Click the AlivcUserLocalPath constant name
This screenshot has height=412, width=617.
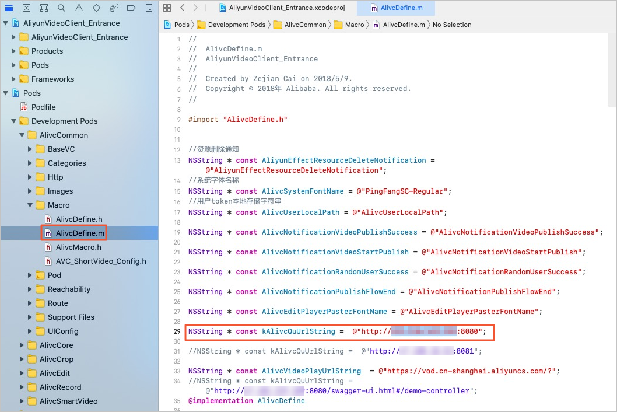tap(301, 212)
